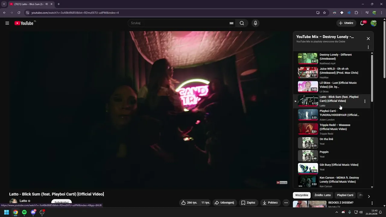Click the Utwórz create button
This screenshot has width=386, height=217.
(x=346, y=23)
